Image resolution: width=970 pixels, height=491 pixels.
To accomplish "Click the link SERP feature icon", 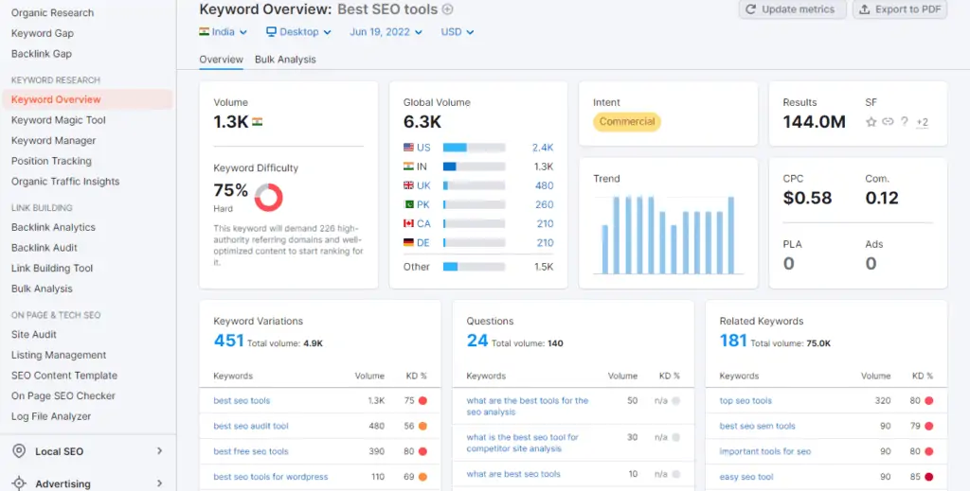I will point(888,122).
